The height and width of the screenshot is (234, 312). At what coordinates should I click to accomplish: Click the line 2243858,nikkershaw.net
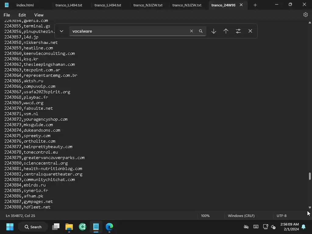(x=31, y=42)
